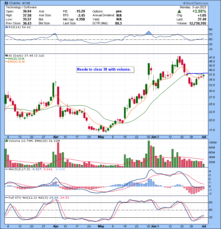Viewport: 221px width, 229px height.
Task: Click the 'MA(20) 38.06' legend text
Action: [16, 59]
